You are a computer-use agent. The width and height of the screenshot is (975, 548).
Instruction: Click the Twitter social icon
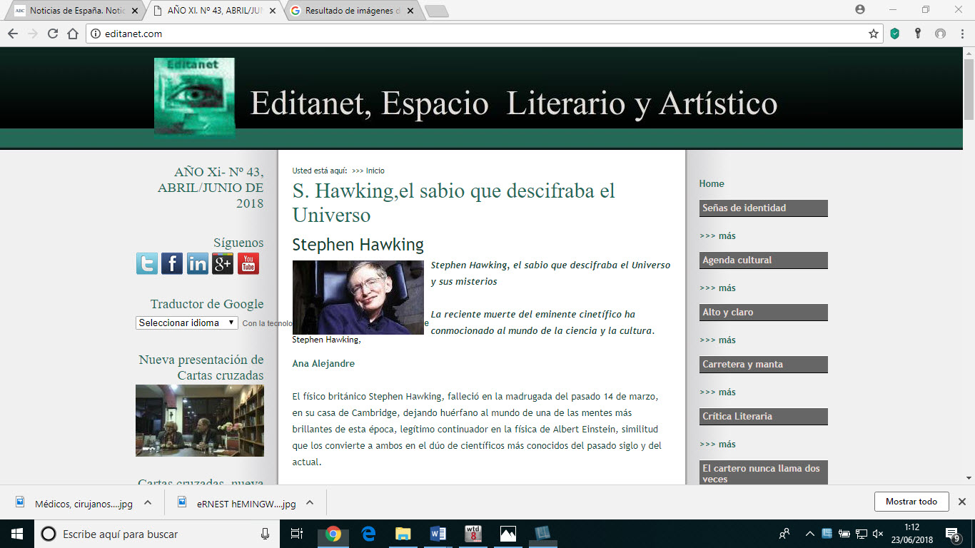[147, 263]
